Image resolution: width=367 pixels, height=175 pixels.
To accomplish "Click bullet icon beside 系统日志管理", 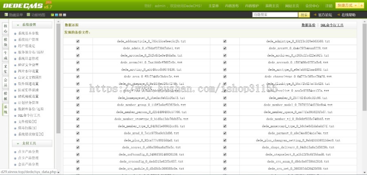I will pos(15,59).
